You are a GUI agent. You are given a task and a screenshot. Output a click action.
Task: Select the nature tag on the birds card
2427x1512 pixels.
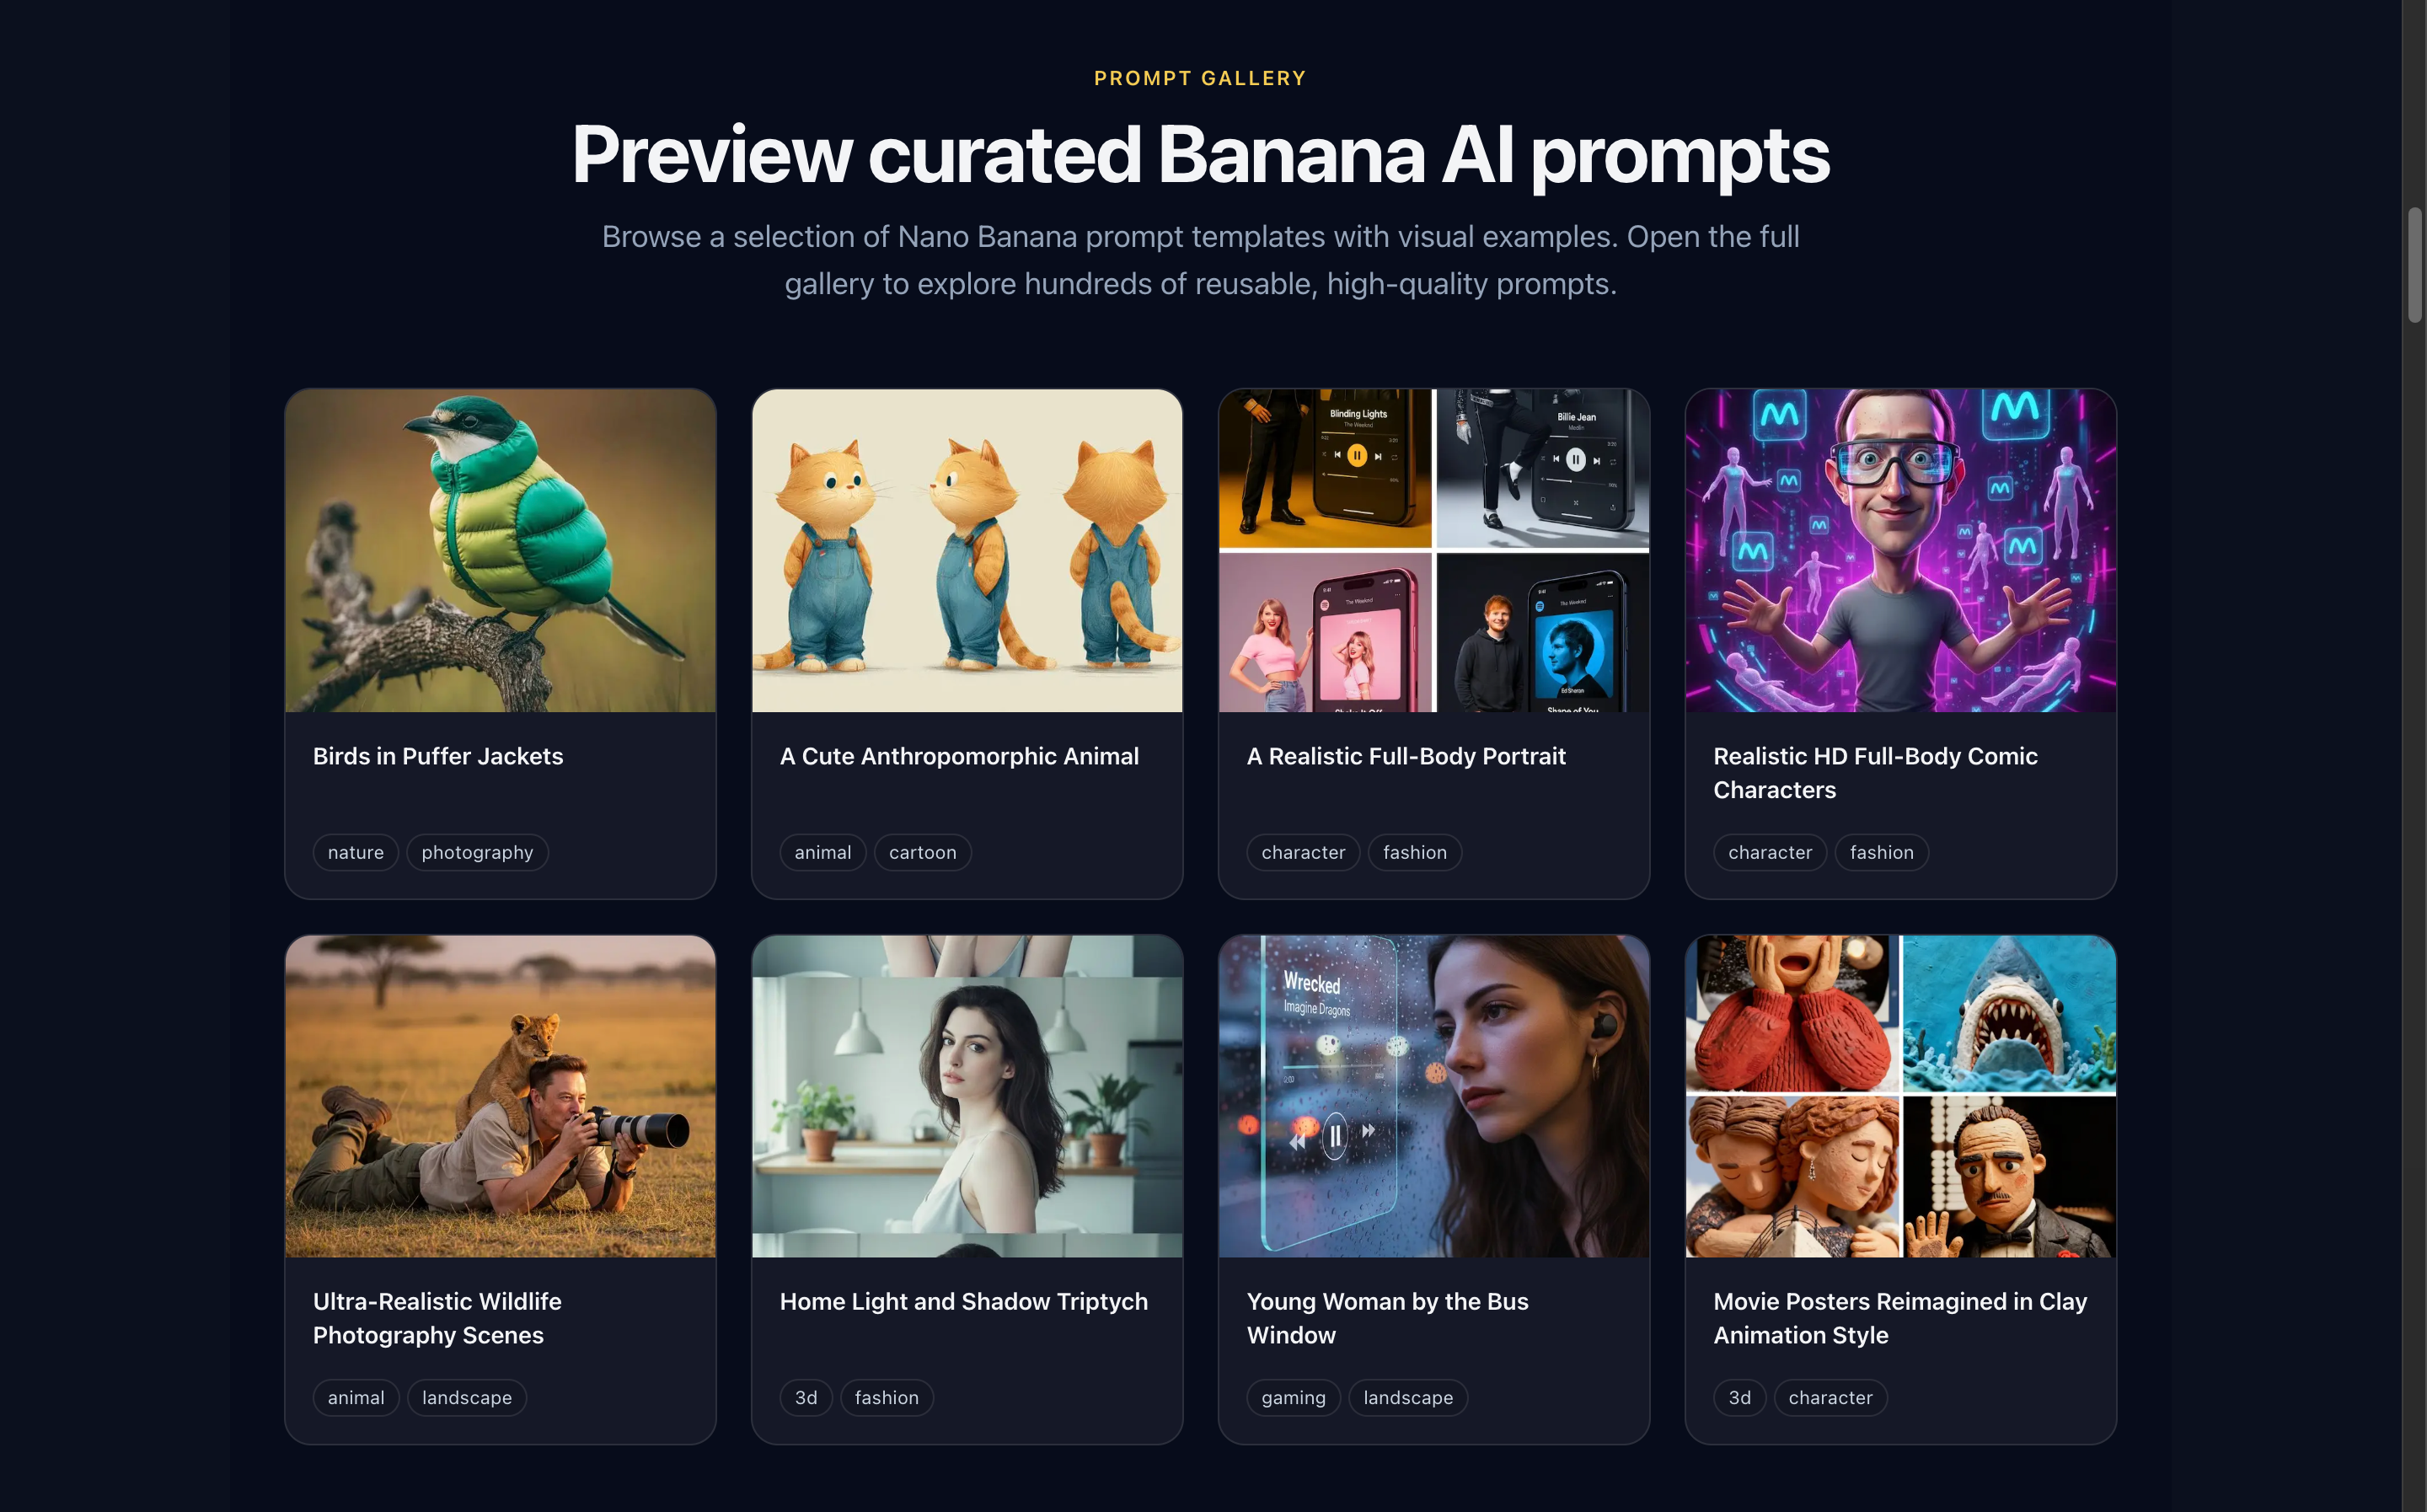tap(356, 852)
